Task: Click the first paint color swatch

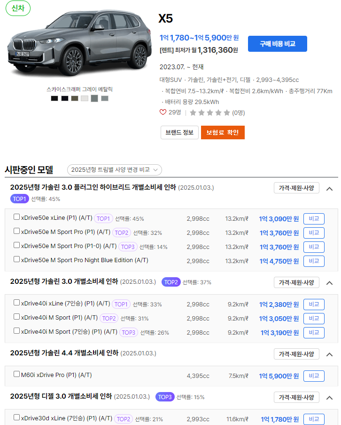Action: click(x=54, y=98)
